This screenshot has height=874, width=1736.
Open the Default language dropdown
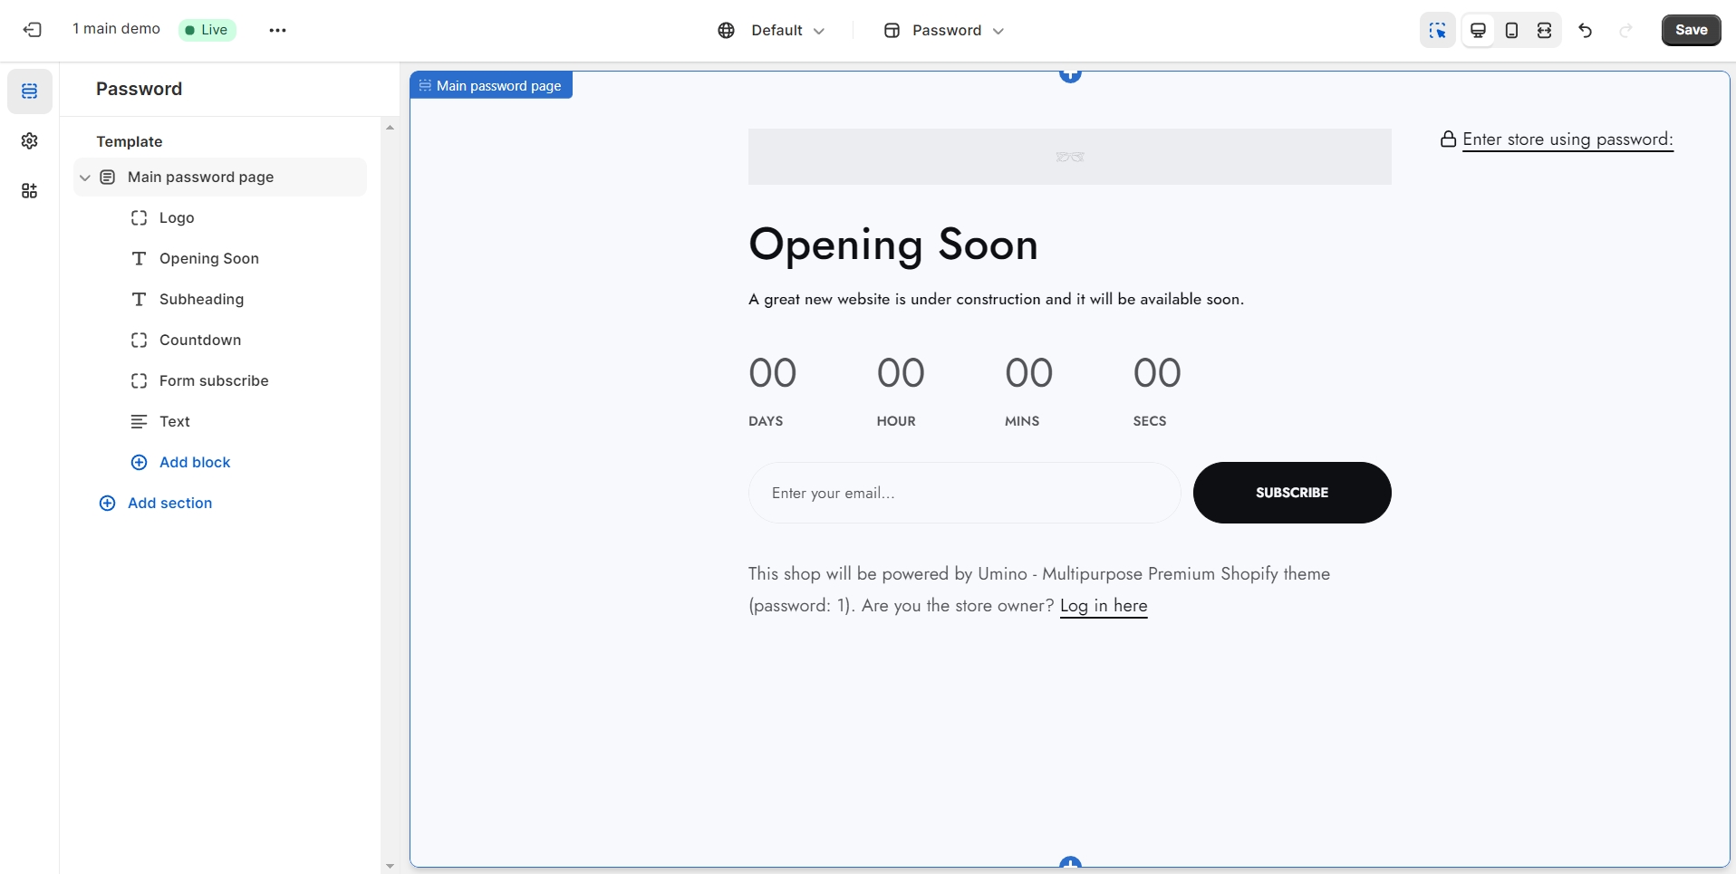772,30
